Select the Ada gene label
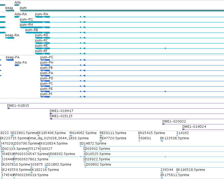 pyautogui.click(x=17, y=2)
